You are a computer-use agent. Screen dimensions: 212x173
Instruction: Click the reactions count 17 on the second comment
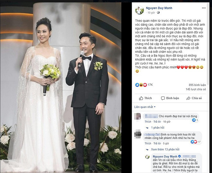click(x=196, y=142)
